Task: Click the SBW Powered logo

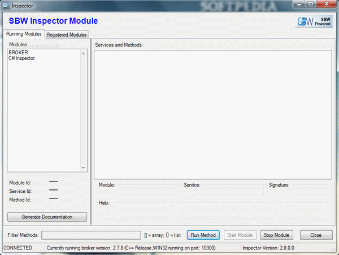Action: click(x=314, y=21)
